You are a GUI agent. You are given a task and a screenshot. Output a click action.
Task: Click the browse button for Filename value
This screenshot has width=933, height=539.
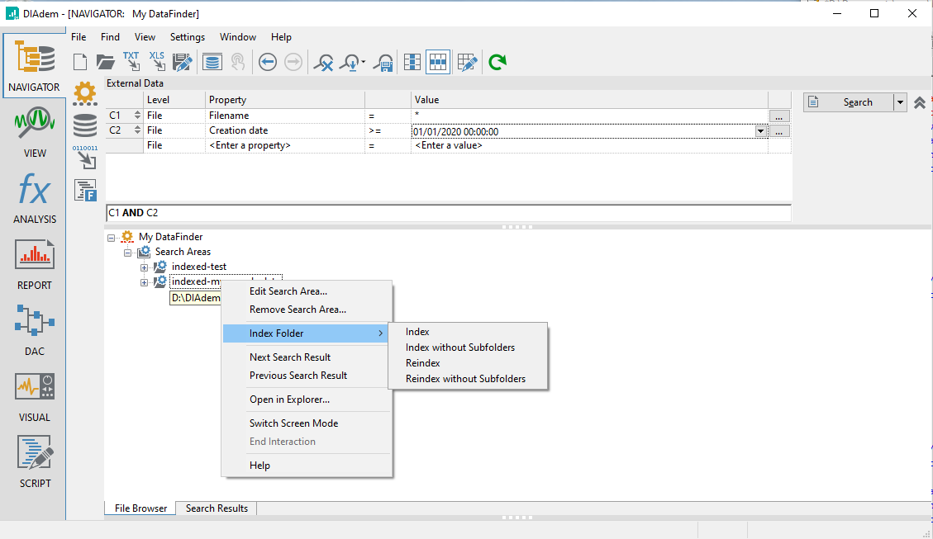[779, 116]
